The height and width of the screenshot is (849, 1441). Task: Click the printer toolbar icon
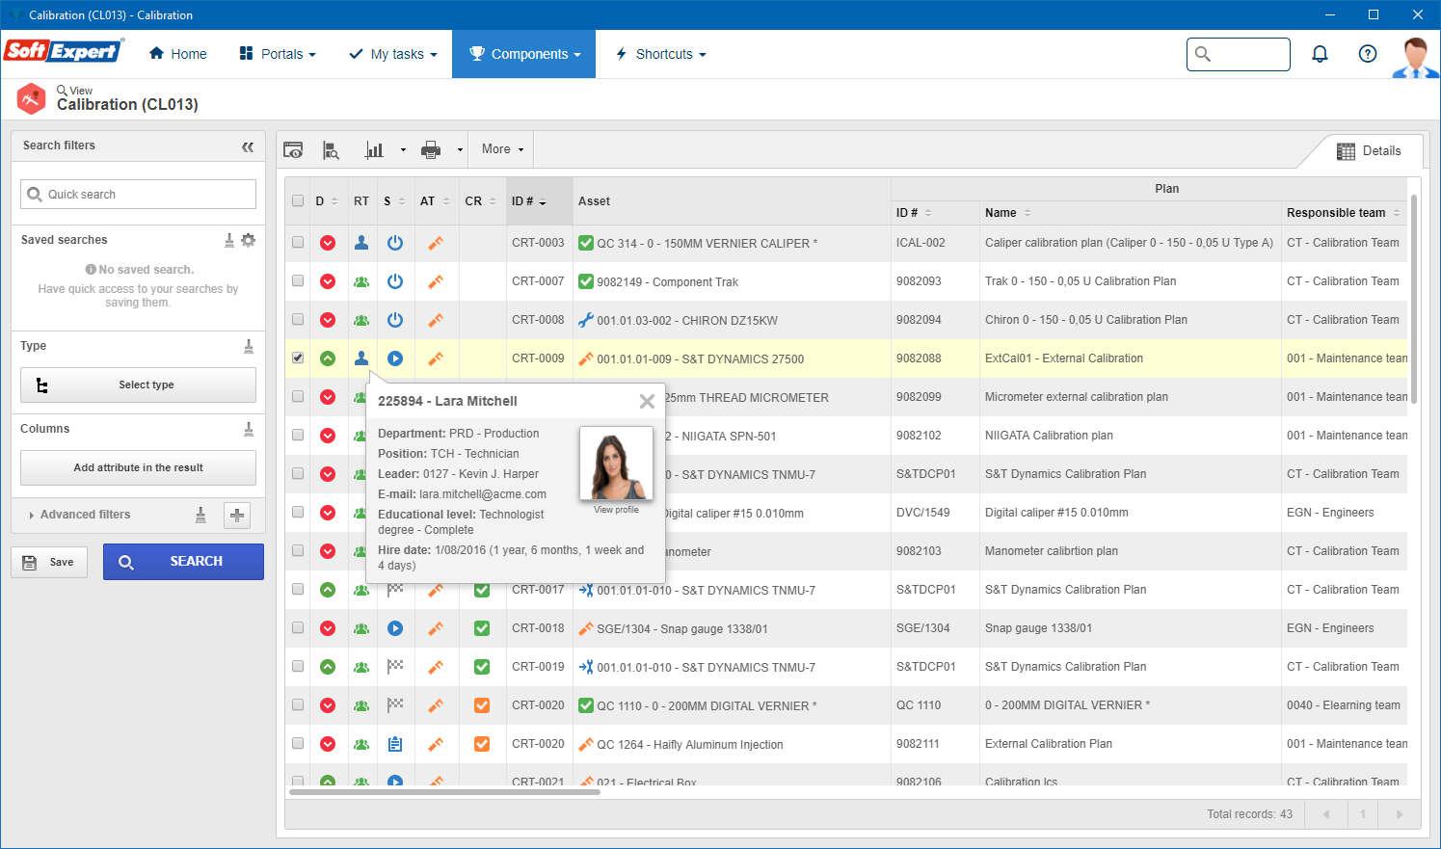coord(431,149)
